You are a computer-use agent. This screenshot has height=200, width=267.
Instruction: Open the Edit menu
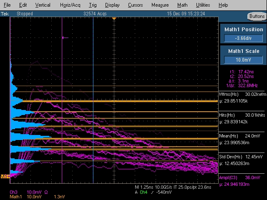[x=23, y=5]
